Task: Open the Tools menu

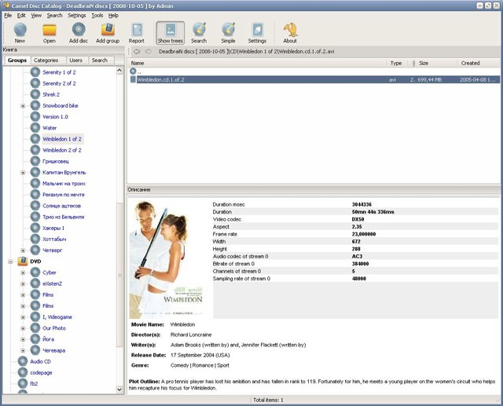Action: pos(97,15)
